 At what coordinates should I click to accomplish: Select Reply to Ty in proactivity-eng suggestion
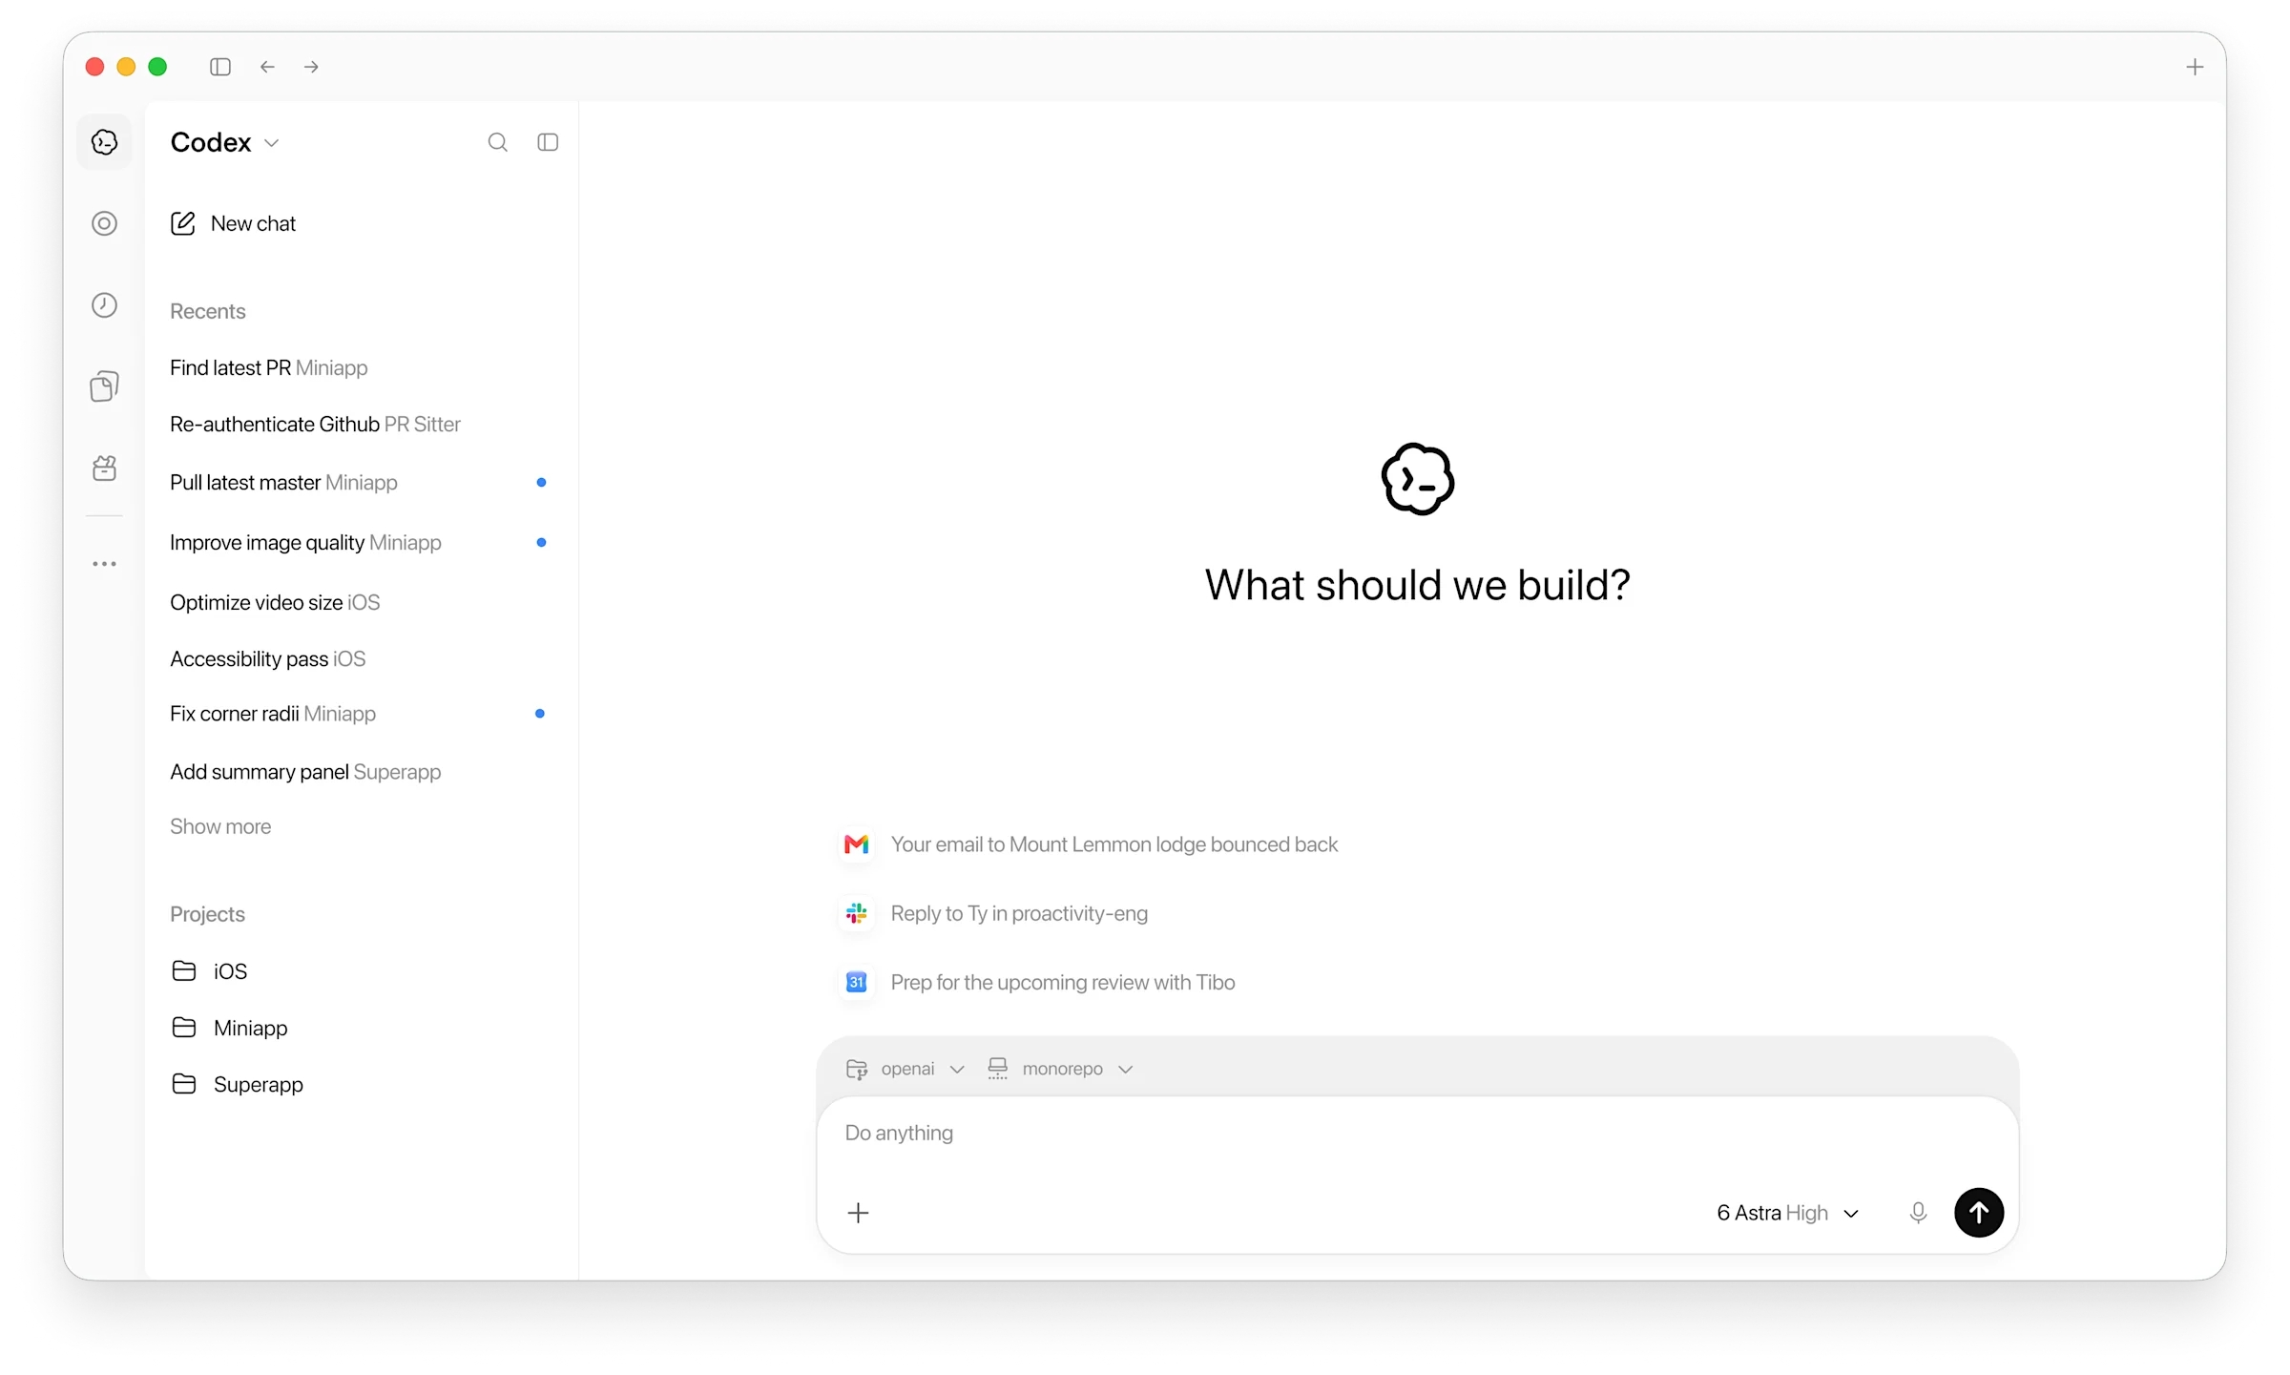[995, 913]
